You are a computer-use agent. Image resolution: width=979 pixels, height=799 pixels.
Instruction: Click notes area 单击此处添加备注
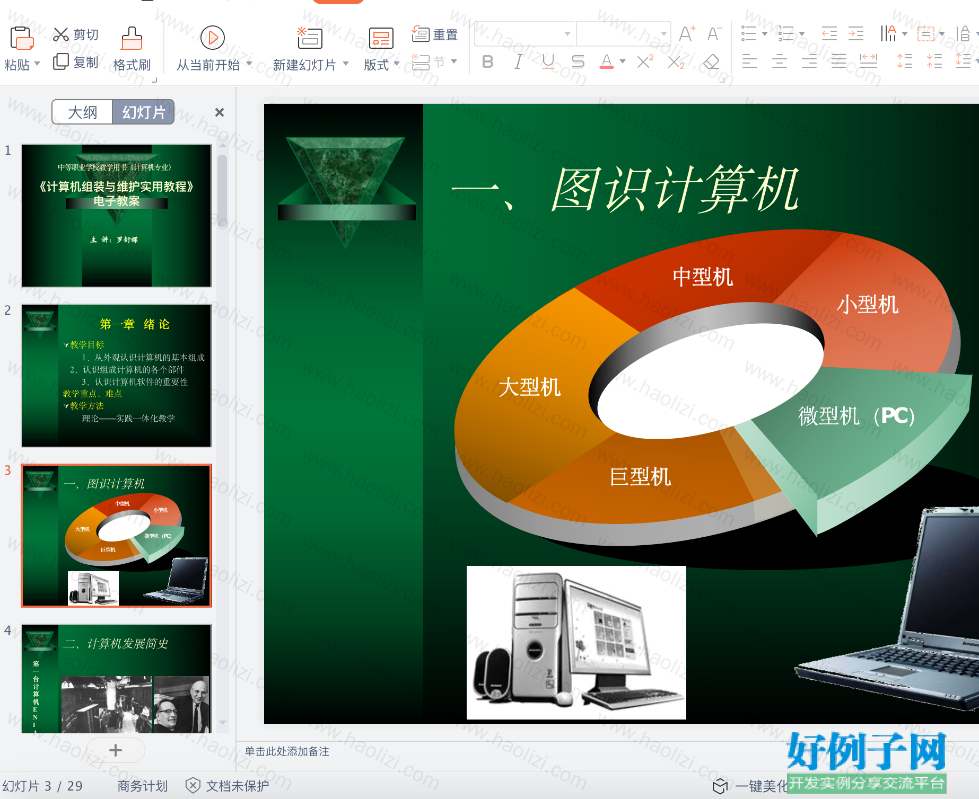coord(287,751)
